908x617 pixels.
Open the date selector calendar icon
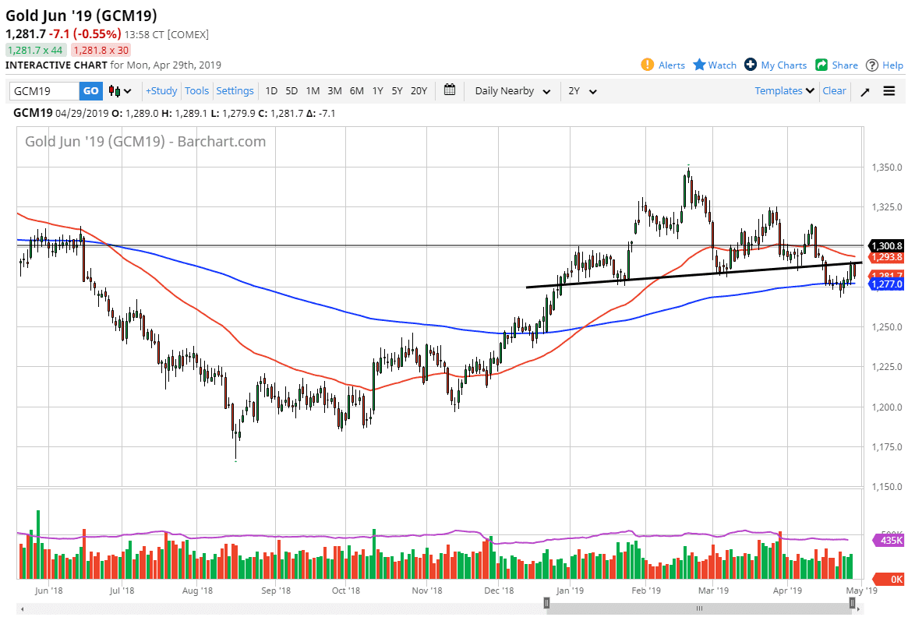tap(450, 90)
